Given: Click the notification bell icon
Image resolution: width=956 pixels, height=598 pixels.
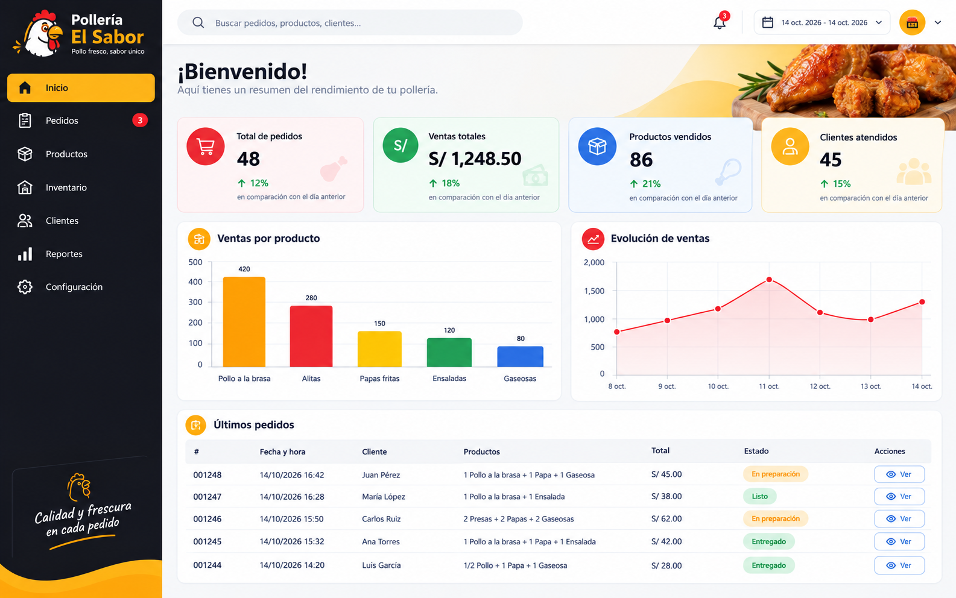Looking at the screenshot, I should (720, 23).
